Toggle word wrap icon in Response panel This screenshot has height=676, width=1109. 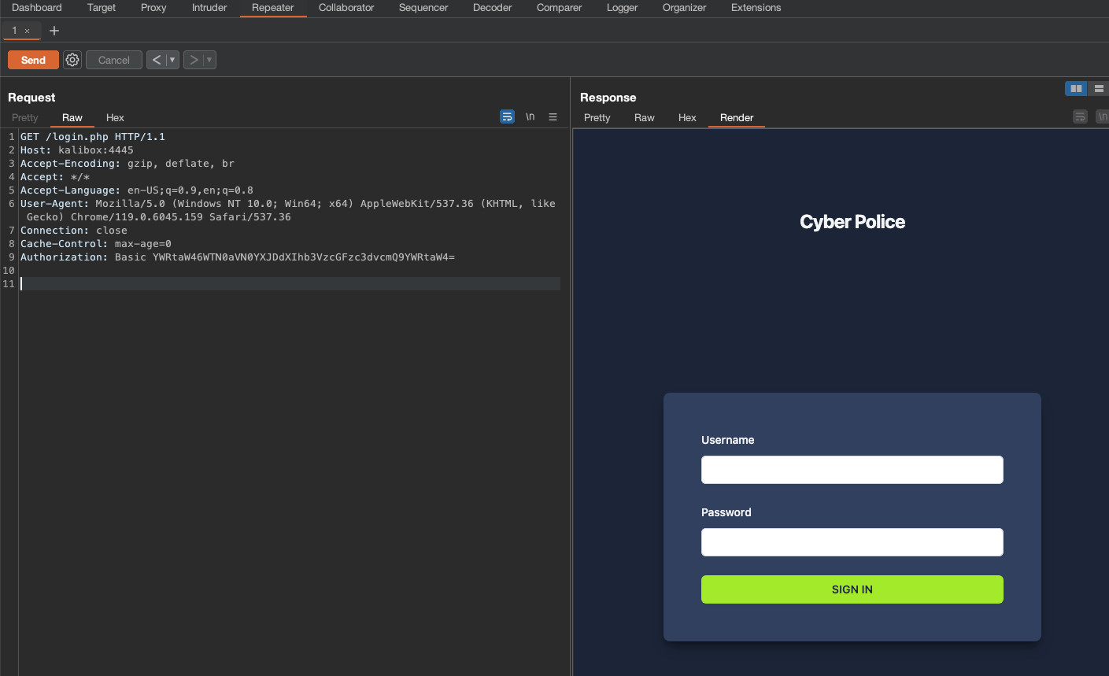tap(1080, 116)
